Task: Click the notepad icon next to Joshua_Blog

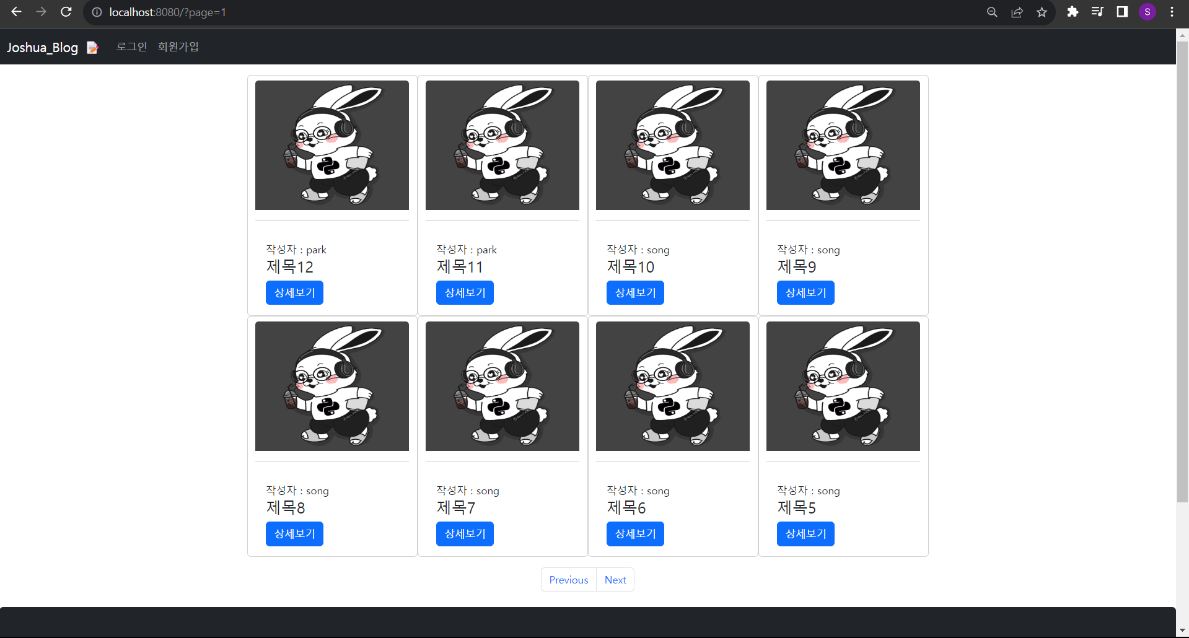Action: (92, 48)
